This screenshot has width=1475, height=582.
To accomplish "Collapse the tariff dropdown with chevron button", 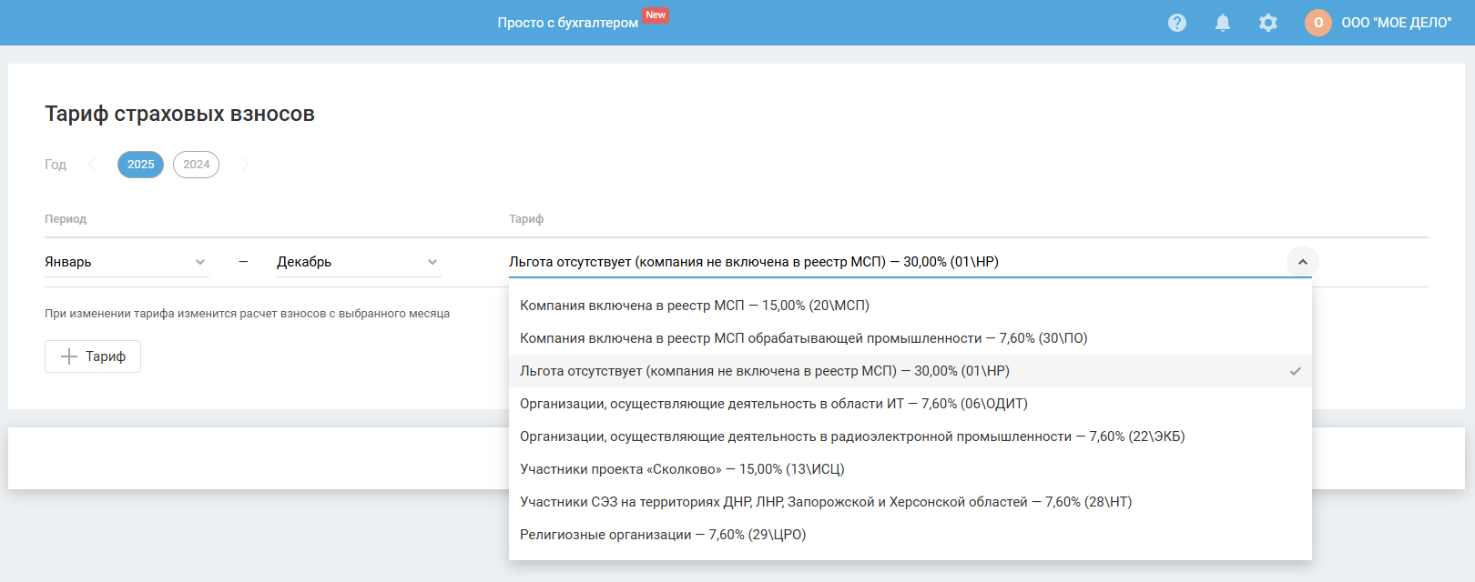I will click(1302, 262).
